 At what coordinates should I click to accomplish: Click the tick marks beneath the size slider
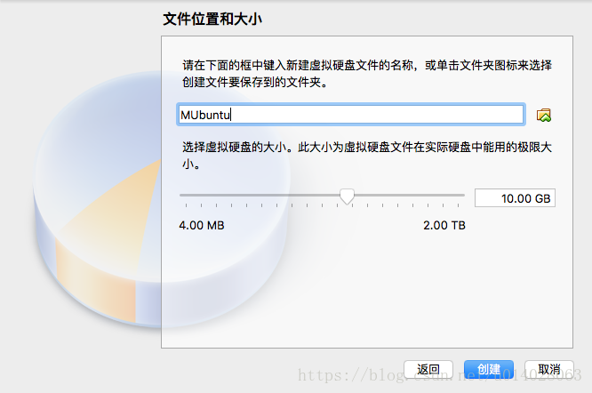click(x=322, y=205)
